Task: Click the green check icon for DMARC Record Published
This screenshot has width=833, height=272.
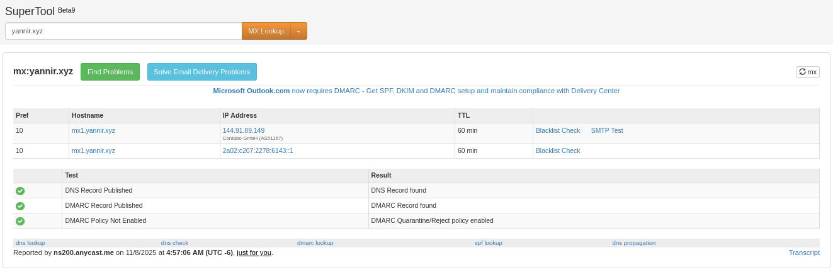Action: point(20,206)
